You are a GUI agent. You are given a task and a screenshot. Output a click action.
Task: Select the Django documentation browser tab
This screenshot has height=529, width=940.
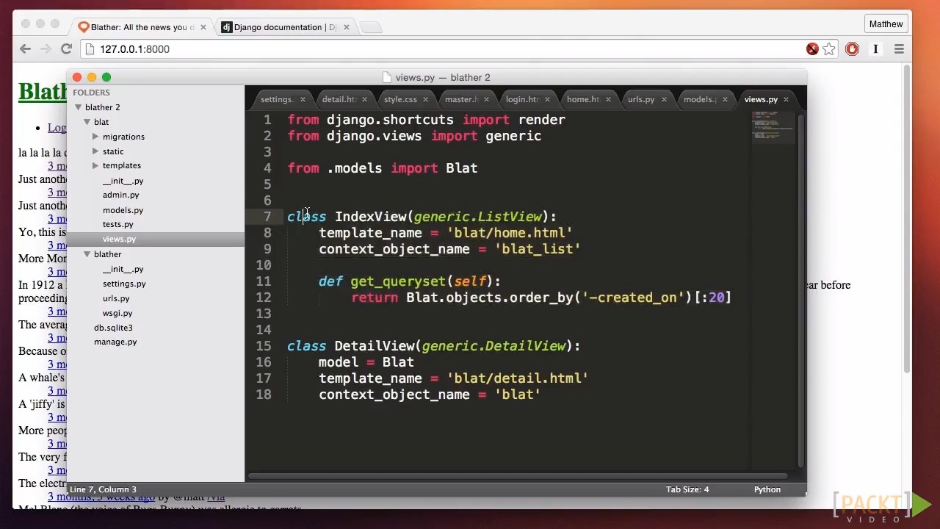(284, 27)
